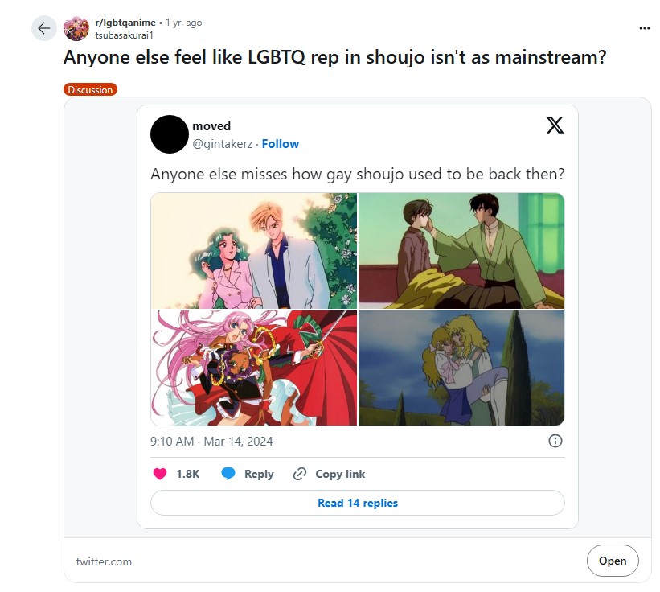Click the blue reply bubble icon

228,474
